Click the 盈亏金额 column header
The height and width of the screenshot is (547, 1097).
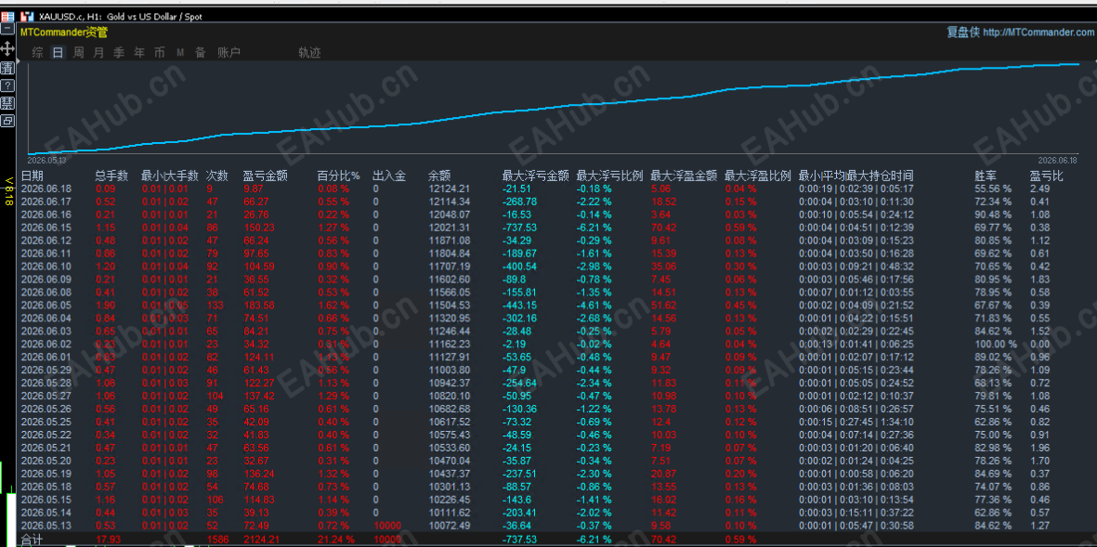pyautogui.click(x=265, y=176)
